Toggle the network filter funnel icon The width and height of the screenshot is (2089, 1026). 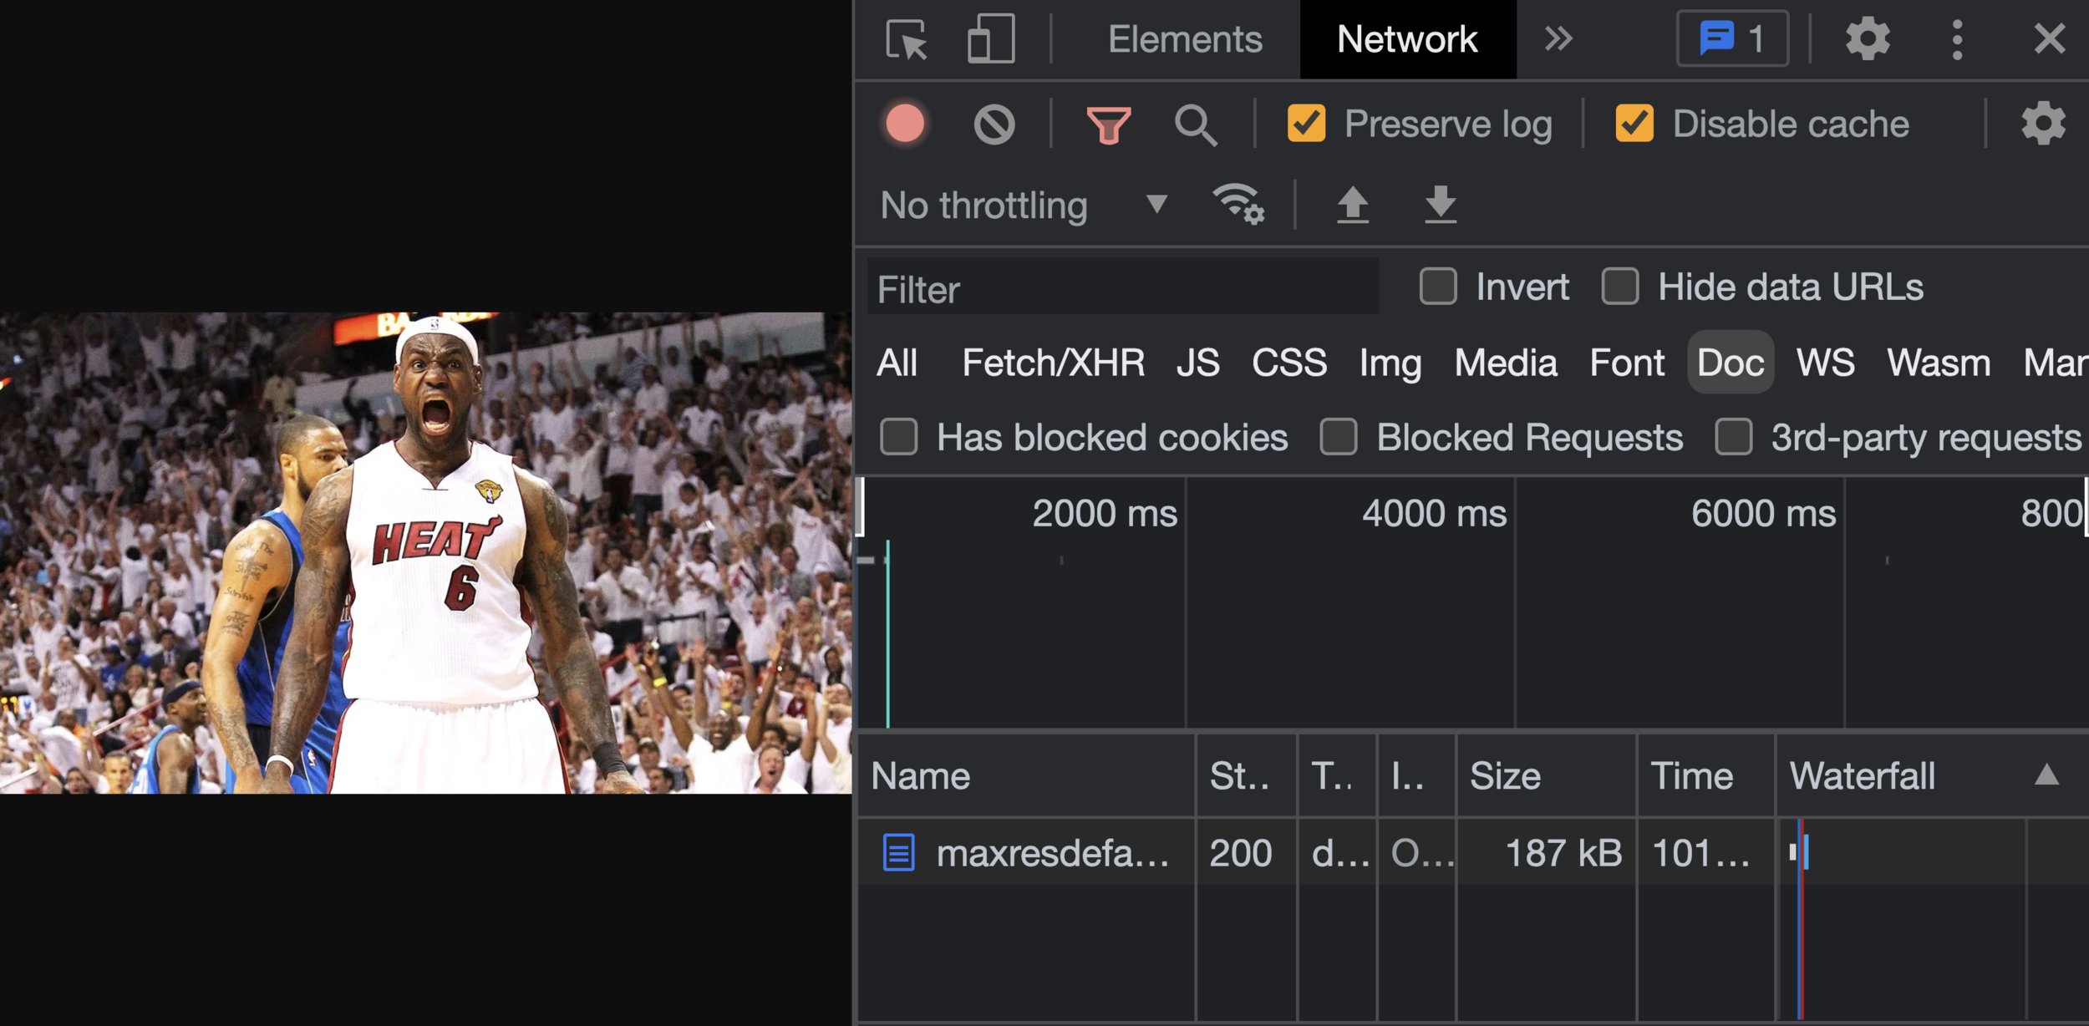pos(1108,125)
